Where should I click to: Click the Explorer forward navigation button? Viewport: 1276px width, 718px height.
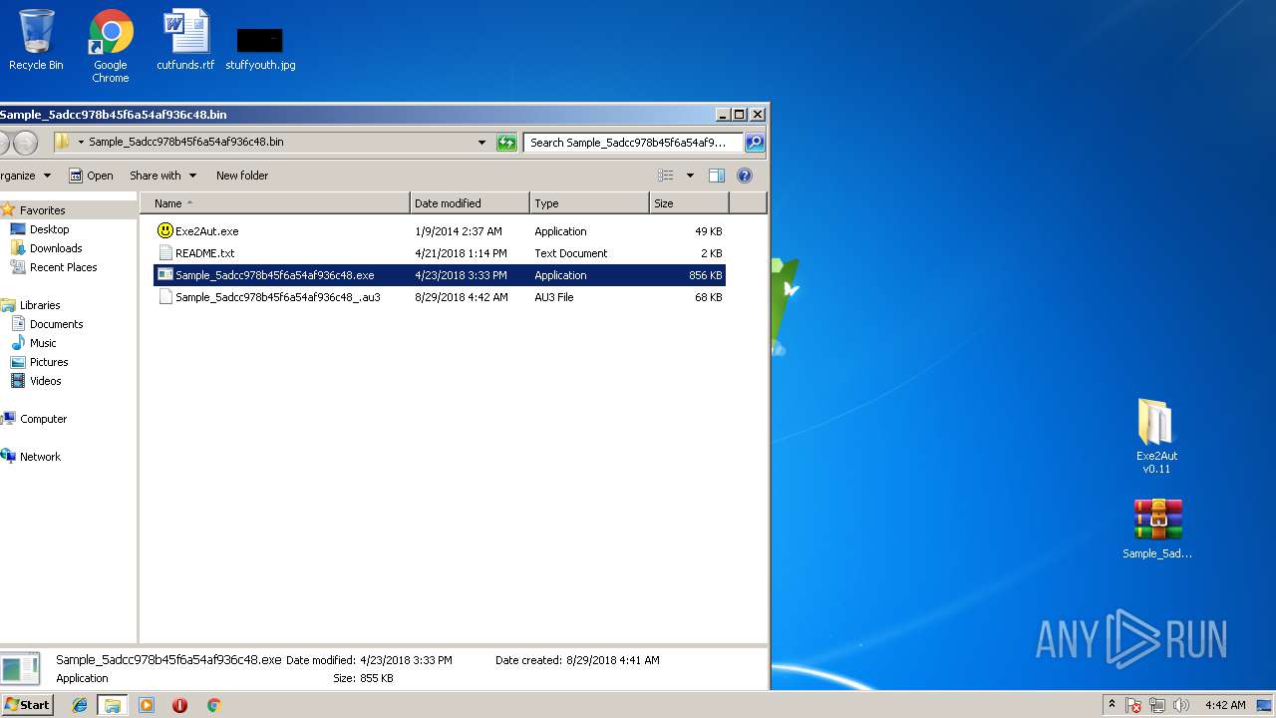point(25,143)
